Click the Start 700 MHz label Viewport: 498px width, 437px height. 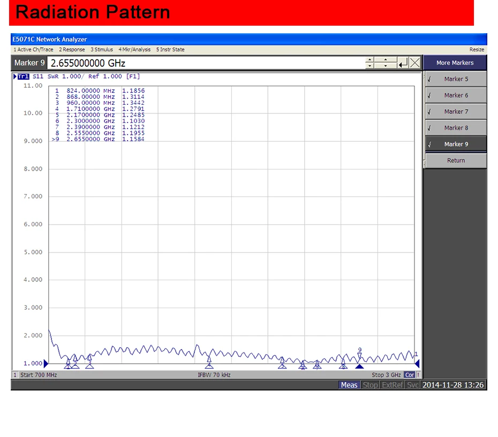[39, 375]
